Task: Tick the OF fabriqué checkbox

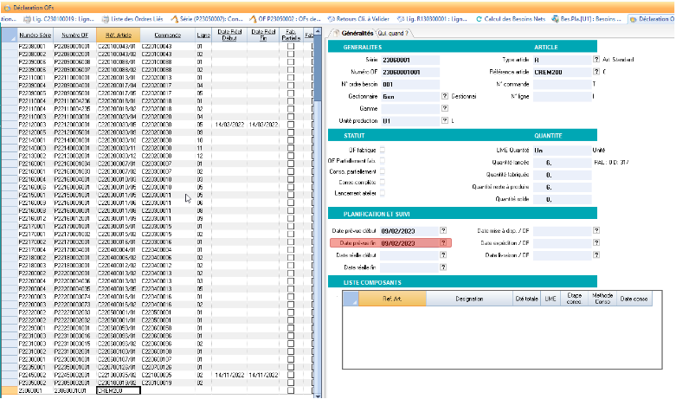Action: (382, 150)
